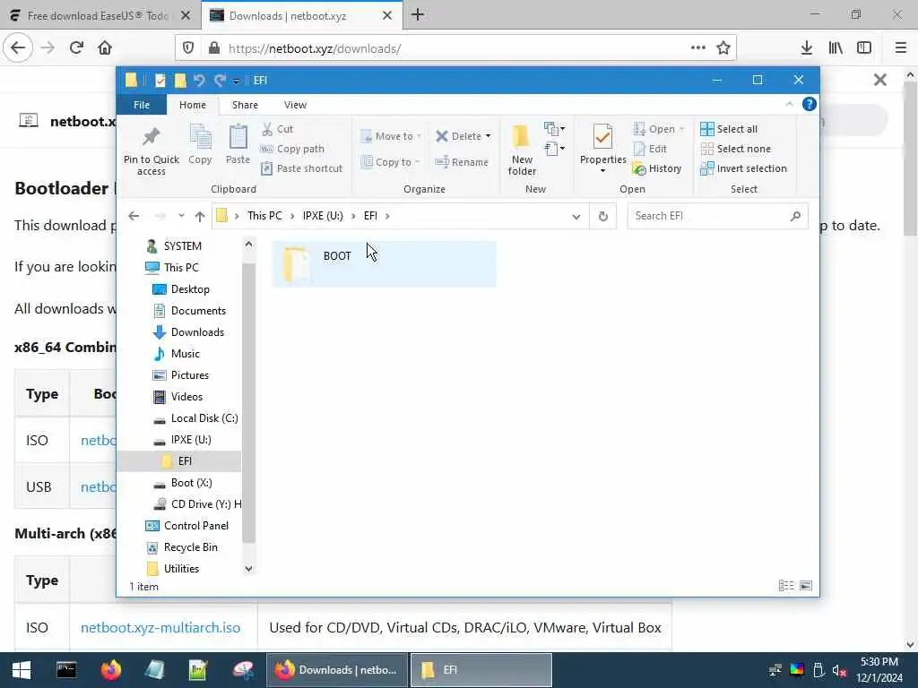
Task: Switch to the View ribbon tab
Action: [295, 105]
